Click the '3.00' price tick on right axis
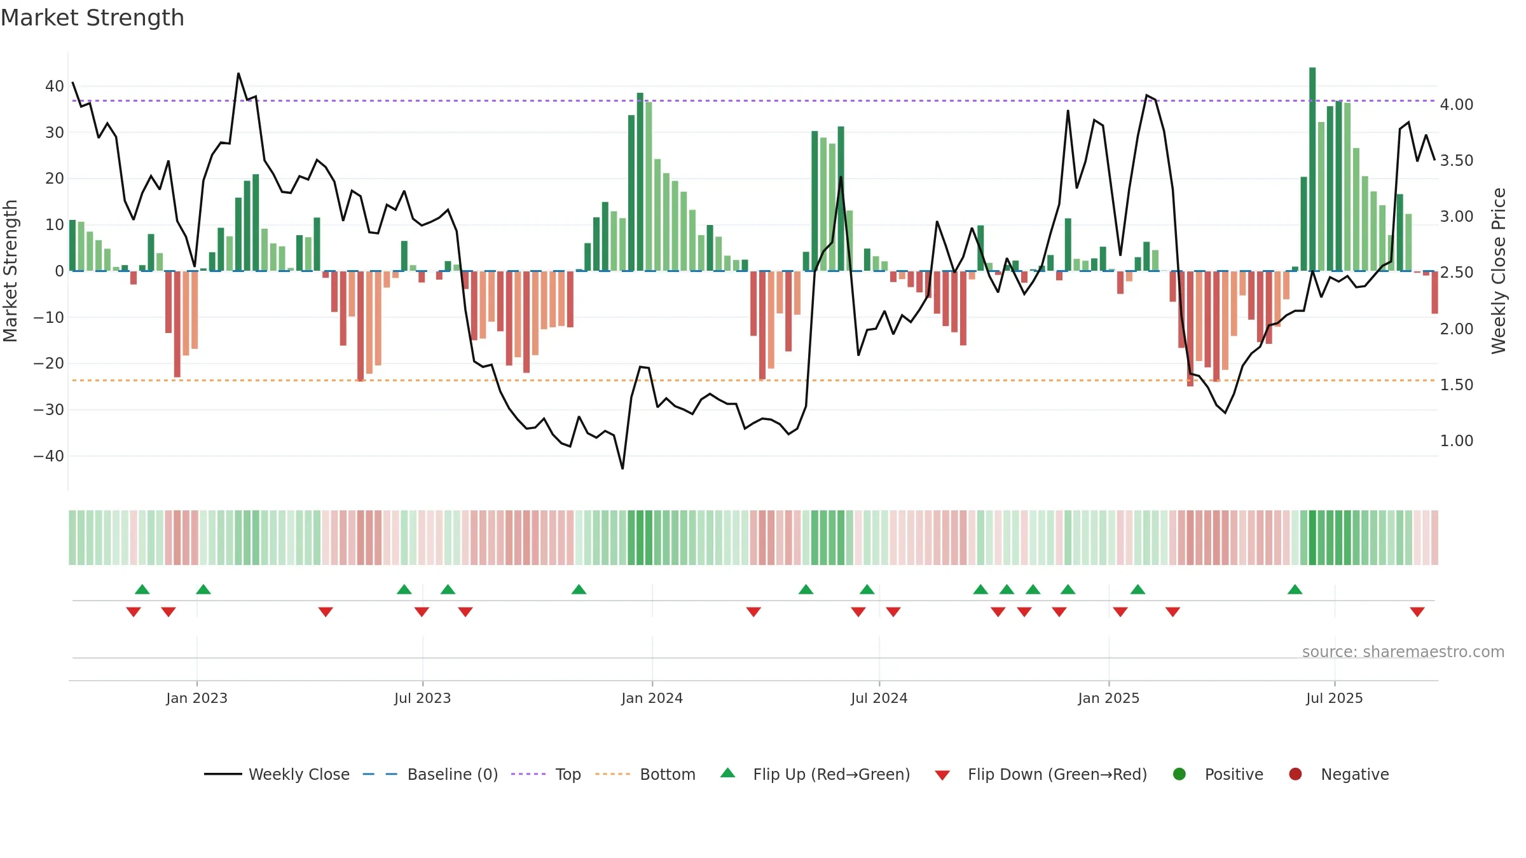Image resolution: width=1526 pixels, height=858 pixels. [1457, 216]
